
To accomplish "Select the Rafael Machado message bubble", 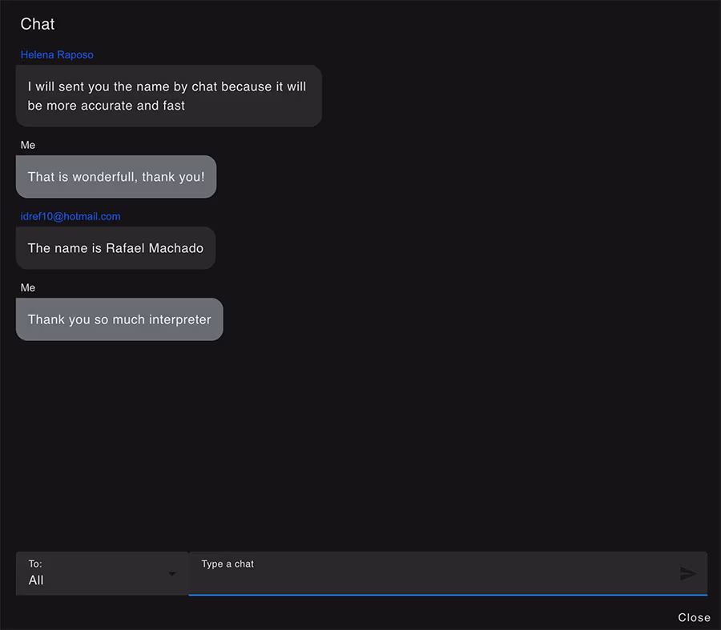I will pos(116,248).
